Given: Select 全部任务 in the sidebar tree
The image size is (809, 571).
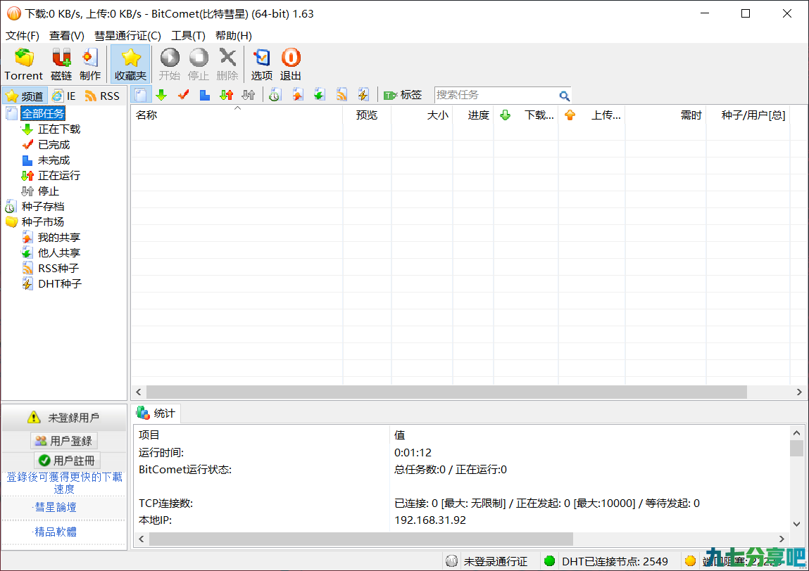Looking at the screenshot, I should [43, 113].
